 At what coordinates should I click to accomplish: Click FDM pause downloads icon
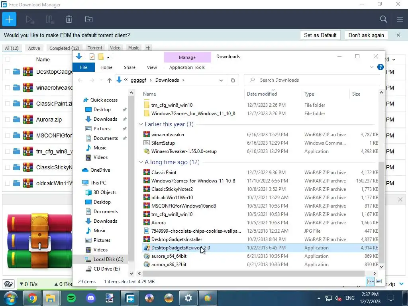pos(50,20)
